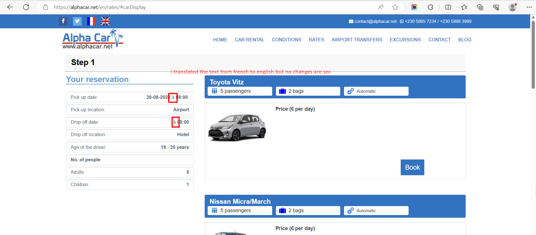This screenshot has width=536, height=235.
Task: Click the envelope icon beside contact email
Action: [x=351, y=21]
